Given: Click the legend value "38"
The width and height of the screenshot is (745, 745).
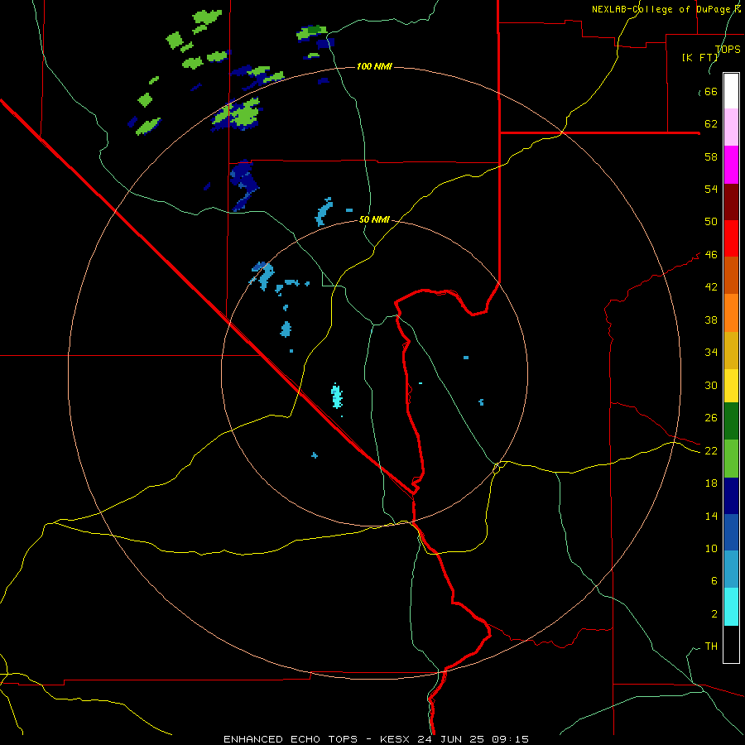Looking at the screenshot, I should click(711, 320).
